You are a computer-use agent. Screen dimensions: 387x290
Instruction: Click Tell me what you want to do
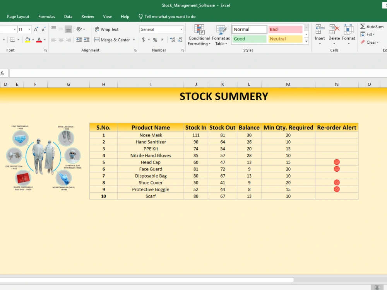(167, 17)
